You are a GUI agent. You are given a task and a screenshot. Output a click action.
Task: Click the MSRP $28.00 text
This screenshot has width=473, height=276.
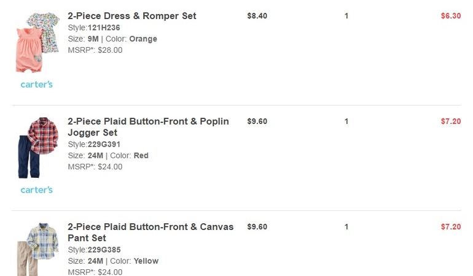(95, 50)
